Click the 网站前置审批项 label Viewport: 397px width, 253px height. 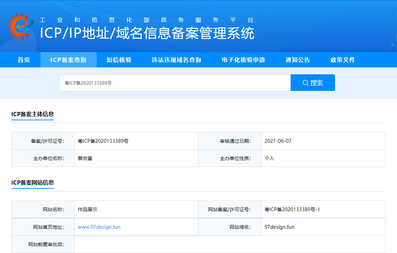tap(46, 244)
